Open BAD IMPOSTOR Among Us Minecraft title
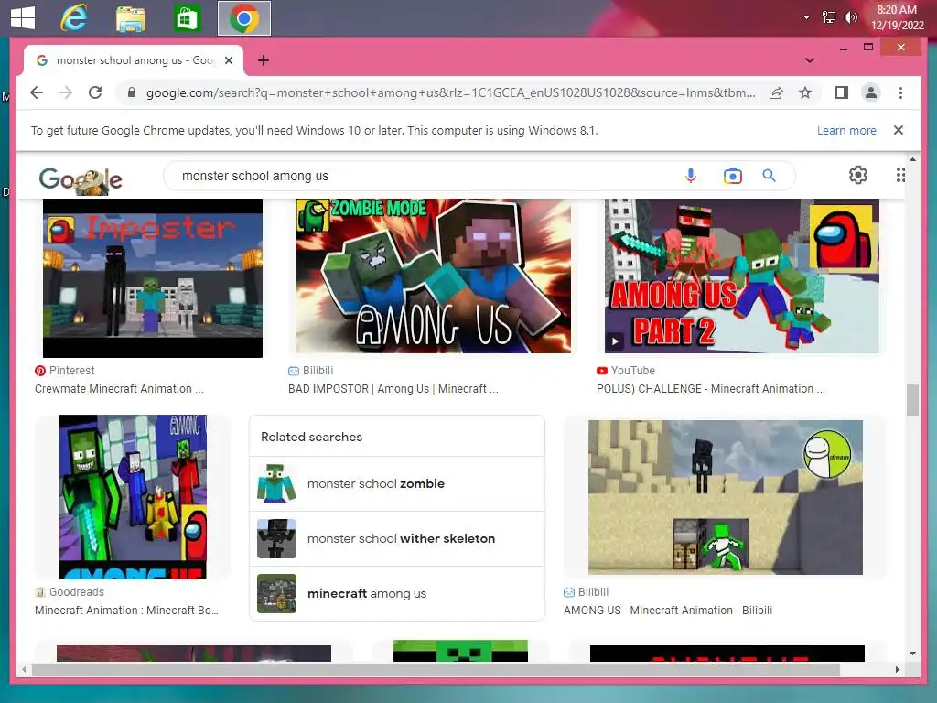This screenshot has height=703, width=937. 393,388
